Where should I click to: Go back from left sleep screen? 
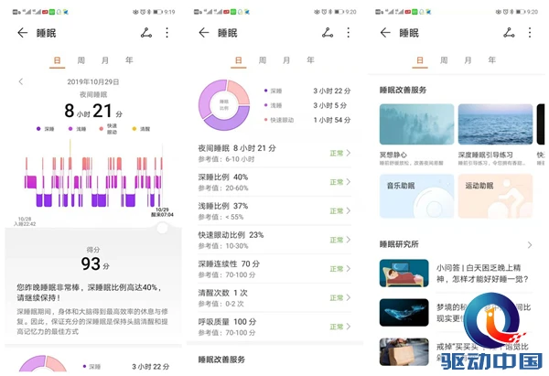click(x=22, y=33)
